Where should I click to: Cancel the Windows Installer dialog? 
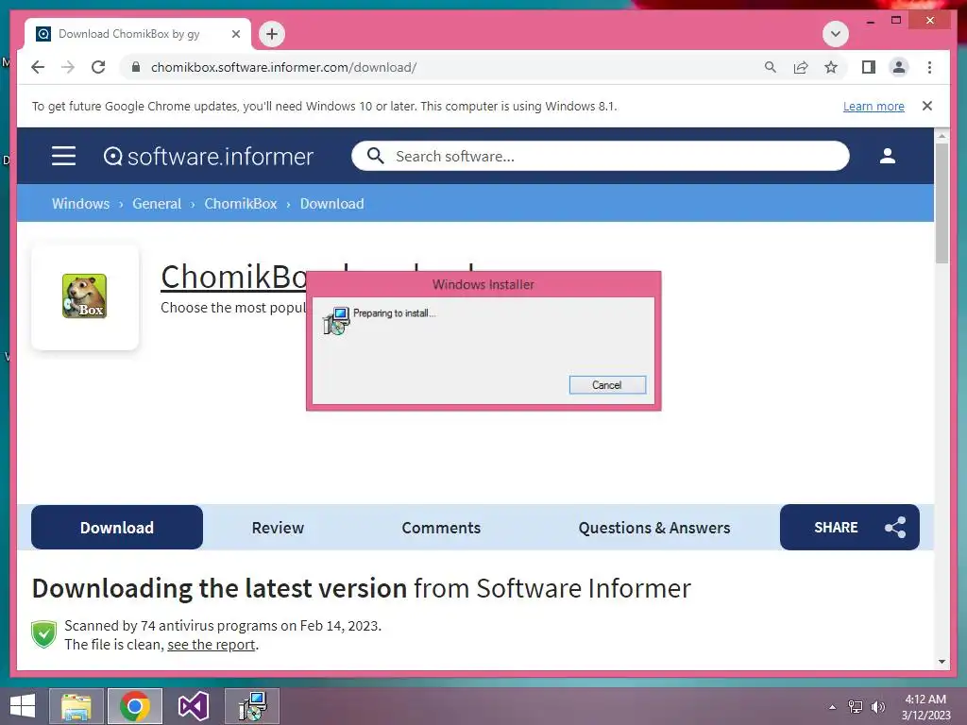pyautogui.click(x=607, y=385)
